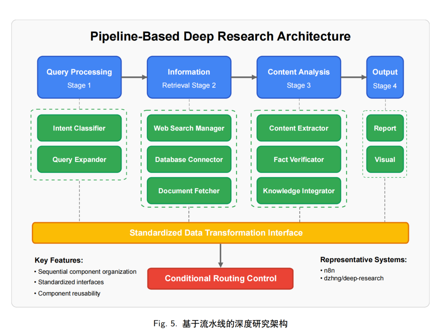446x334 pixels.
Task: Click the Key Features heading
Action: pyautogui.click(x=59, y=260)
